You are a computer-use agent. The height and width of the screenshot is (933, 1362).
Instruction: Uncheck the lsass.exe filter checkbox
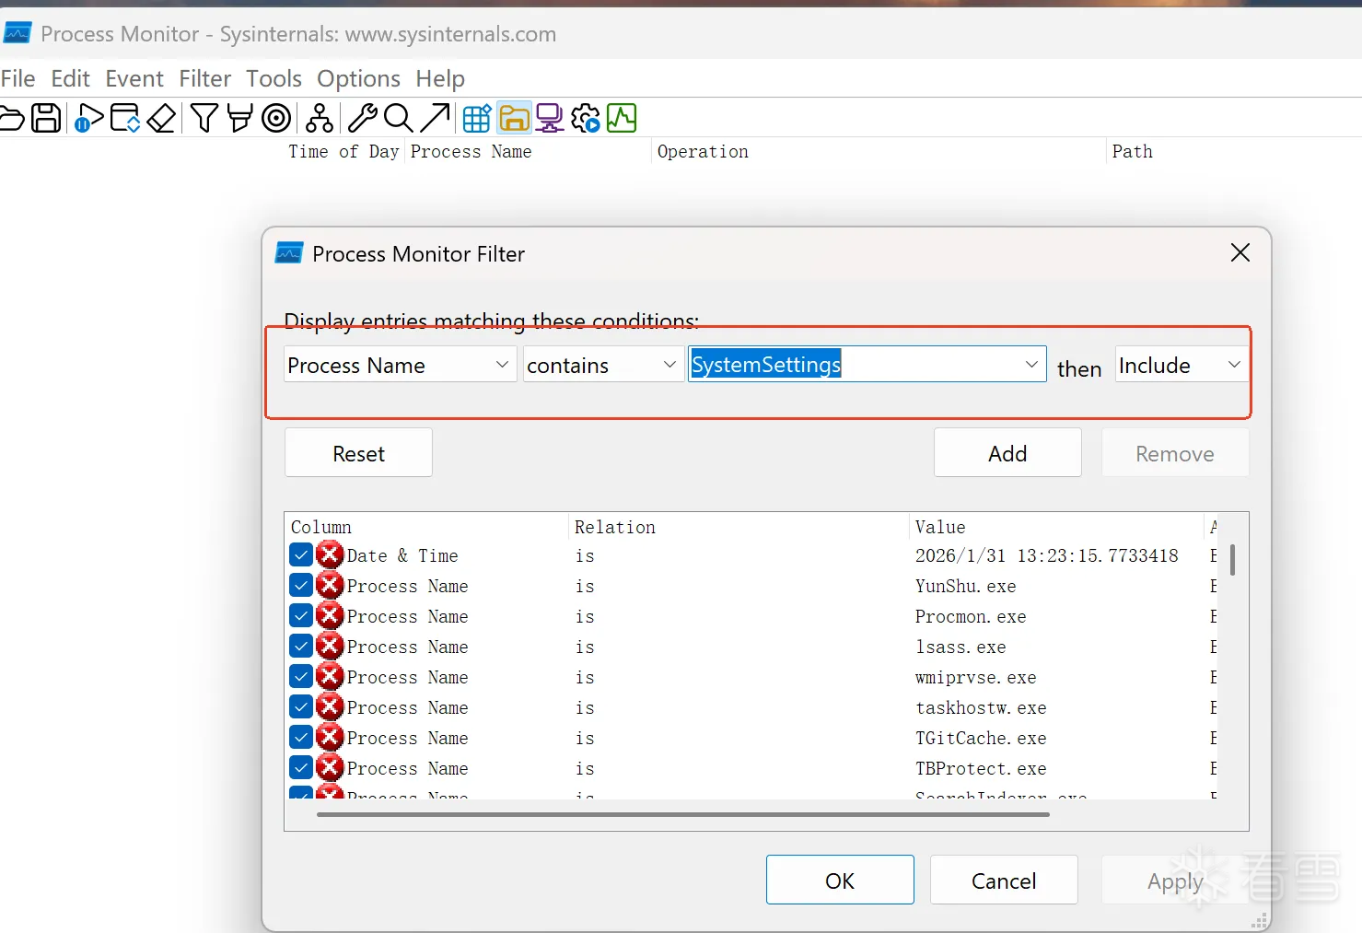tap(301, 647)
